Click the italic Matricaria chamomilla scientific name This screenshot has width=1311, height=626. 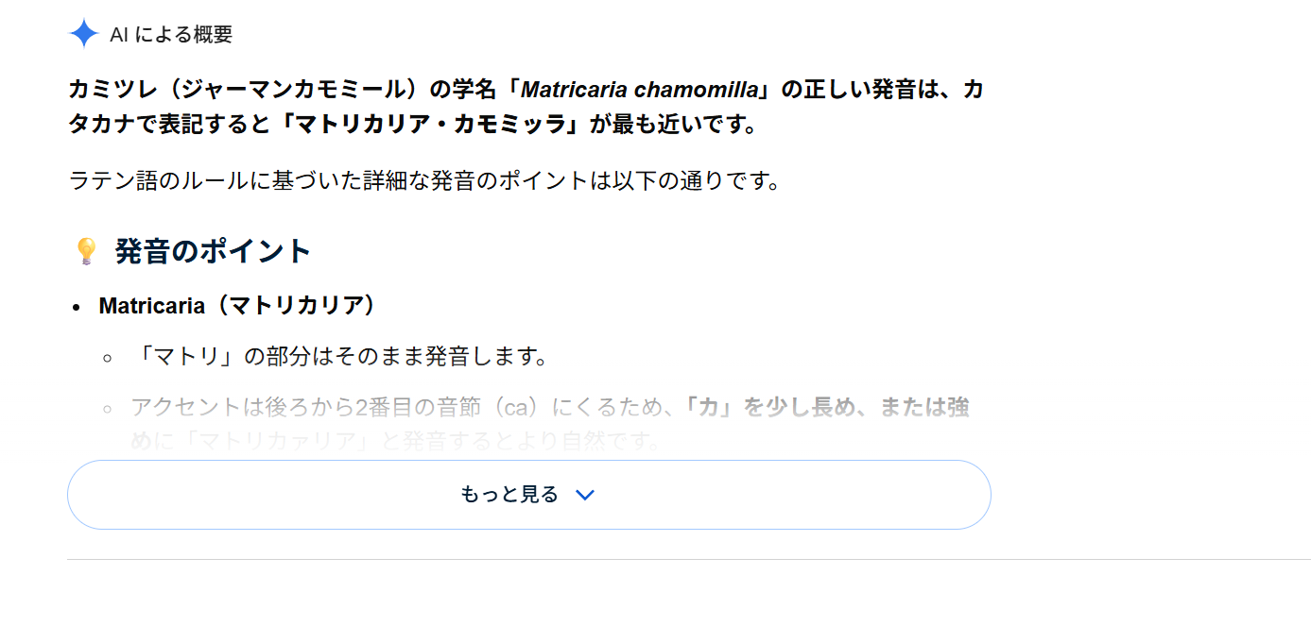pyautogui.click(x=640, y=90)
